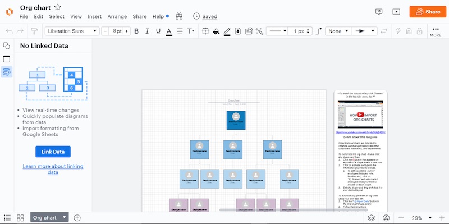Select the top dark blue employee box
Viewport: 449px width, 224px height.
click(236, 120)
